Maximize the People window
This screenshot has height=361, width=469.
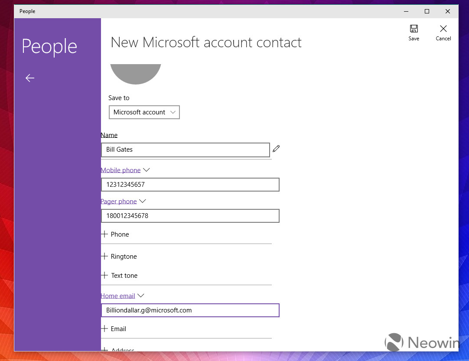tap(427, 11)
